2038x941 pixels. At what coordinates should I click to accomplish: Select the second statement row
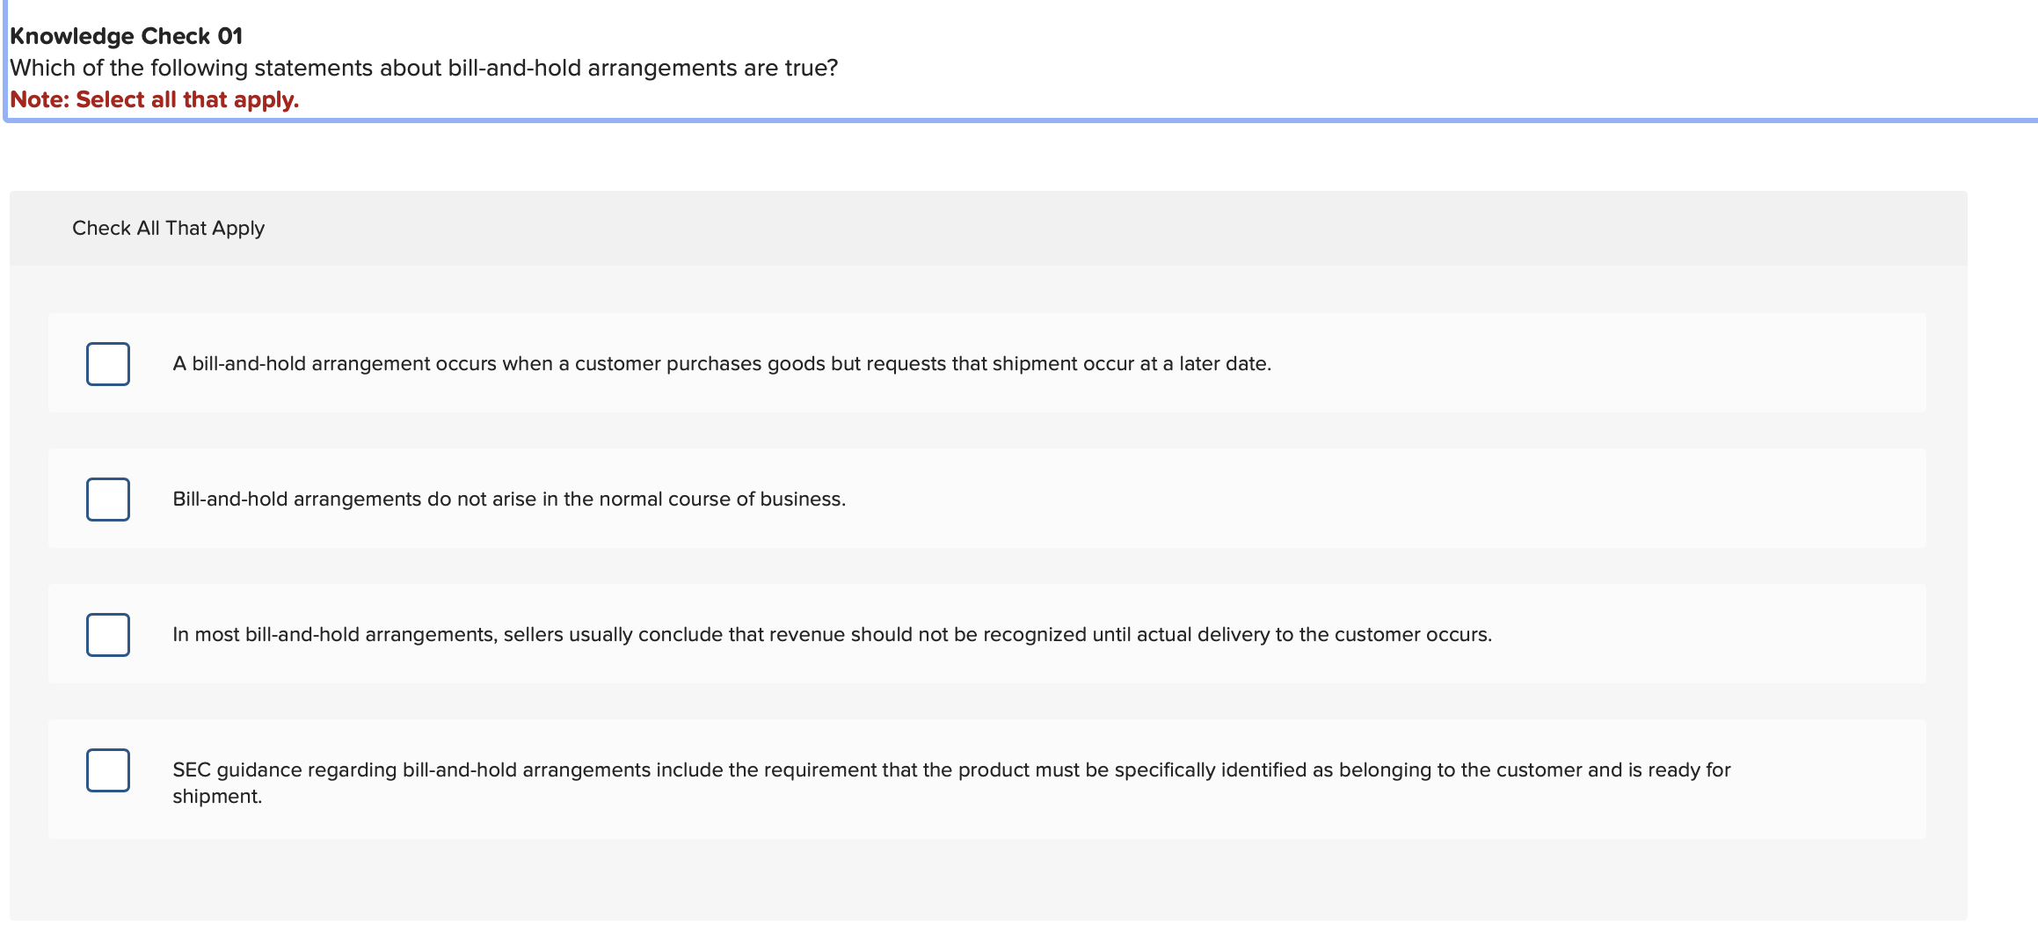tap(509, 499)
